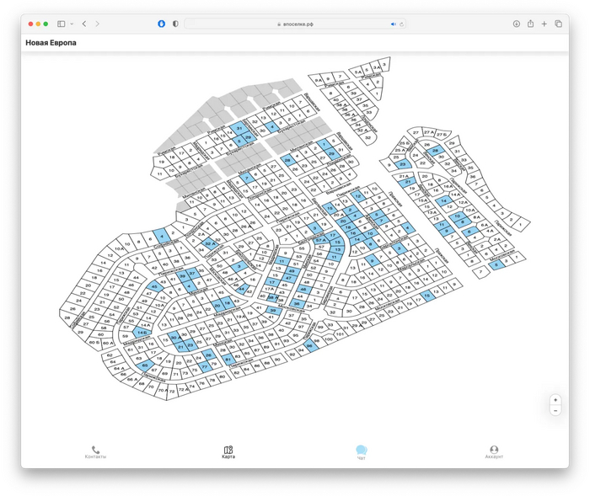Go back to the previous page
This screenshot has width=590, height=496.
(84, 24)
